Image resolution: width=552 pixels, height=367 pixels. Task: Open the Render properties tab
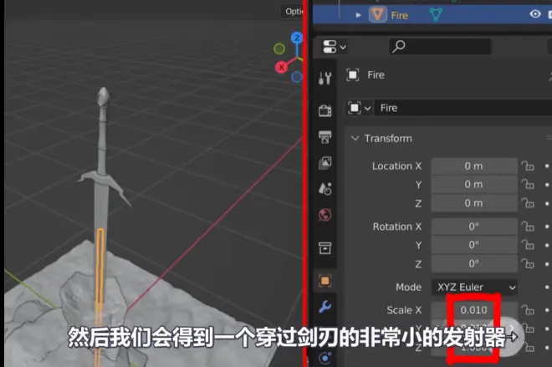pyautogui.click(x=325, y=110)
